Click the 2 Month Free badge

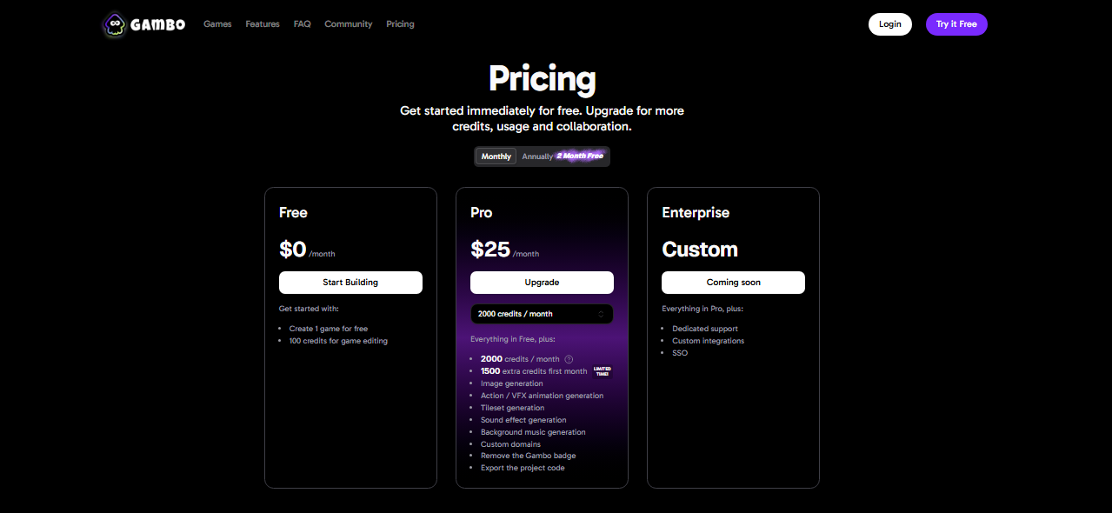click(580, 157)
